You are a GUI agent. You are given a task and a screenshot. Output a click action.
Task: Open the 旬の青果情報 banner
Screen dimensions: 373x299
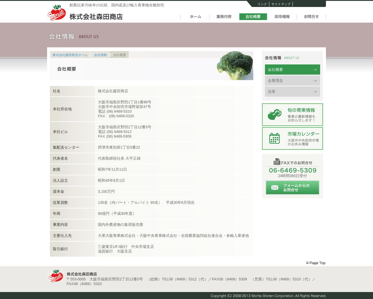click(293, 115)
